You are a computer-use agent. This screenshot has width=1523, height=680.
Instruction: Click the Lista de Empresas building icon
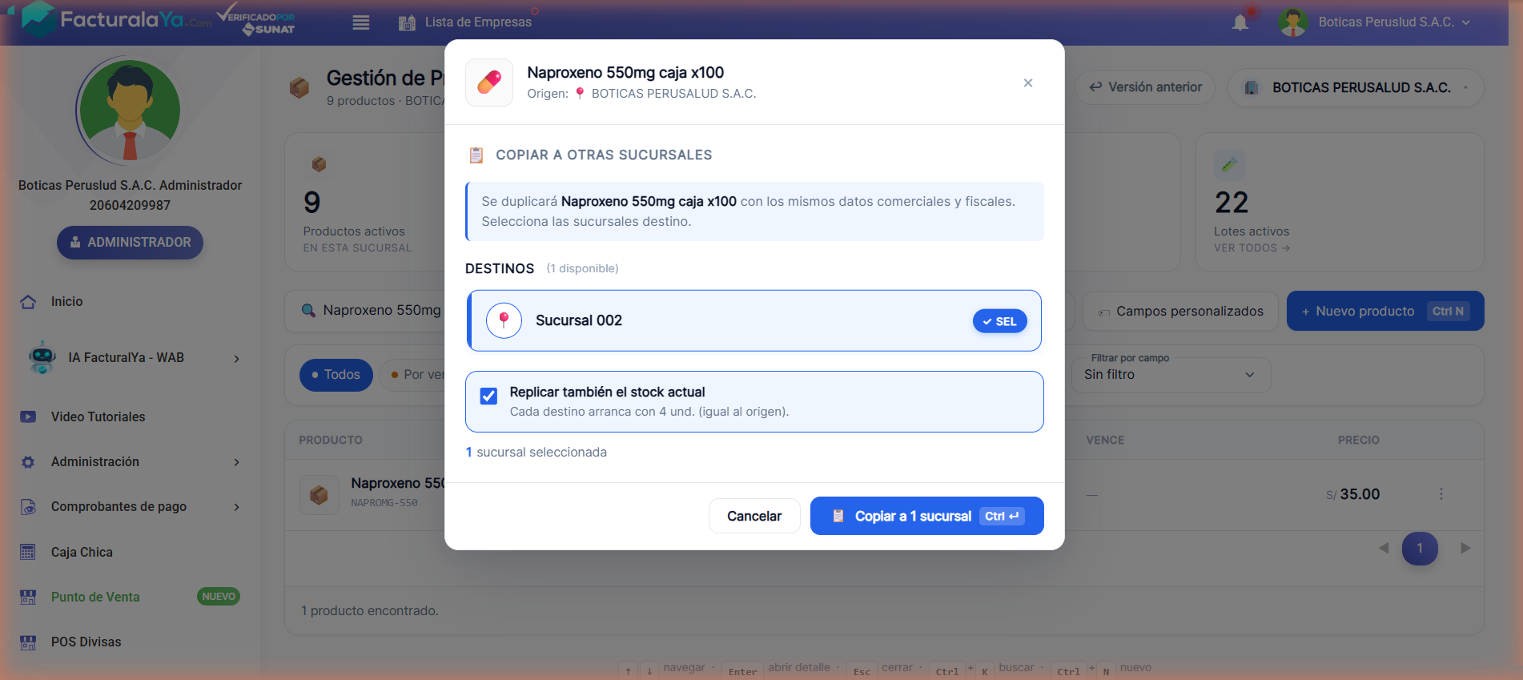pyautogui.click(x=407, y=22)
